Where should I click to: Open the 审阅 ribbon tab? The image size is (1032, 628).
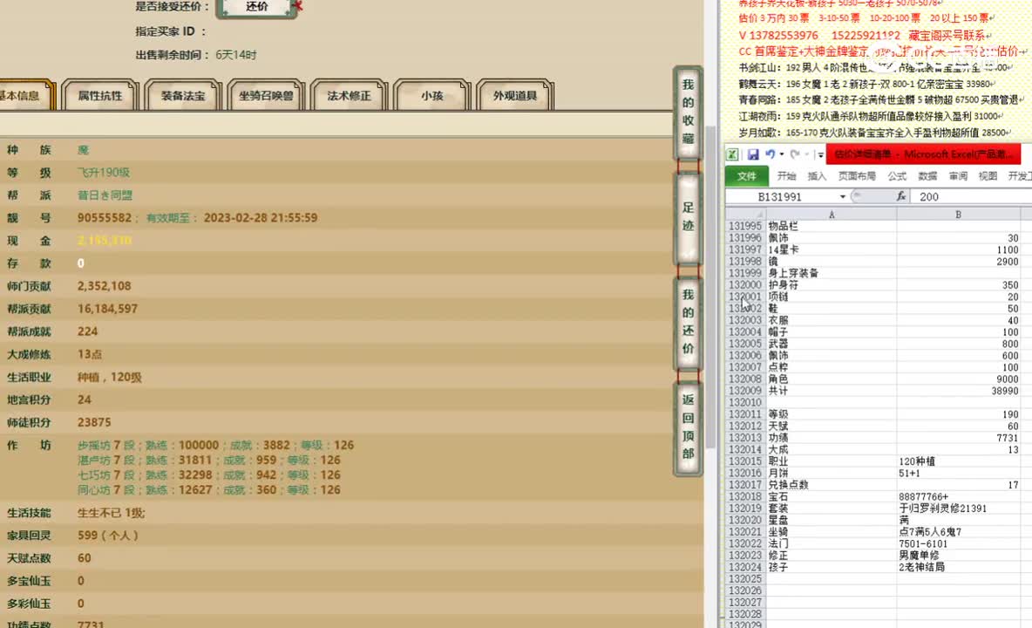958,176
